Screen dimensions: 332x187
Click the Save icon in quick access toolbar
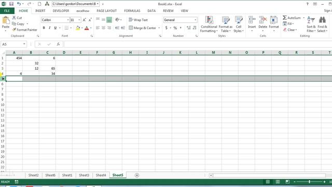click(x=11, y=4)
